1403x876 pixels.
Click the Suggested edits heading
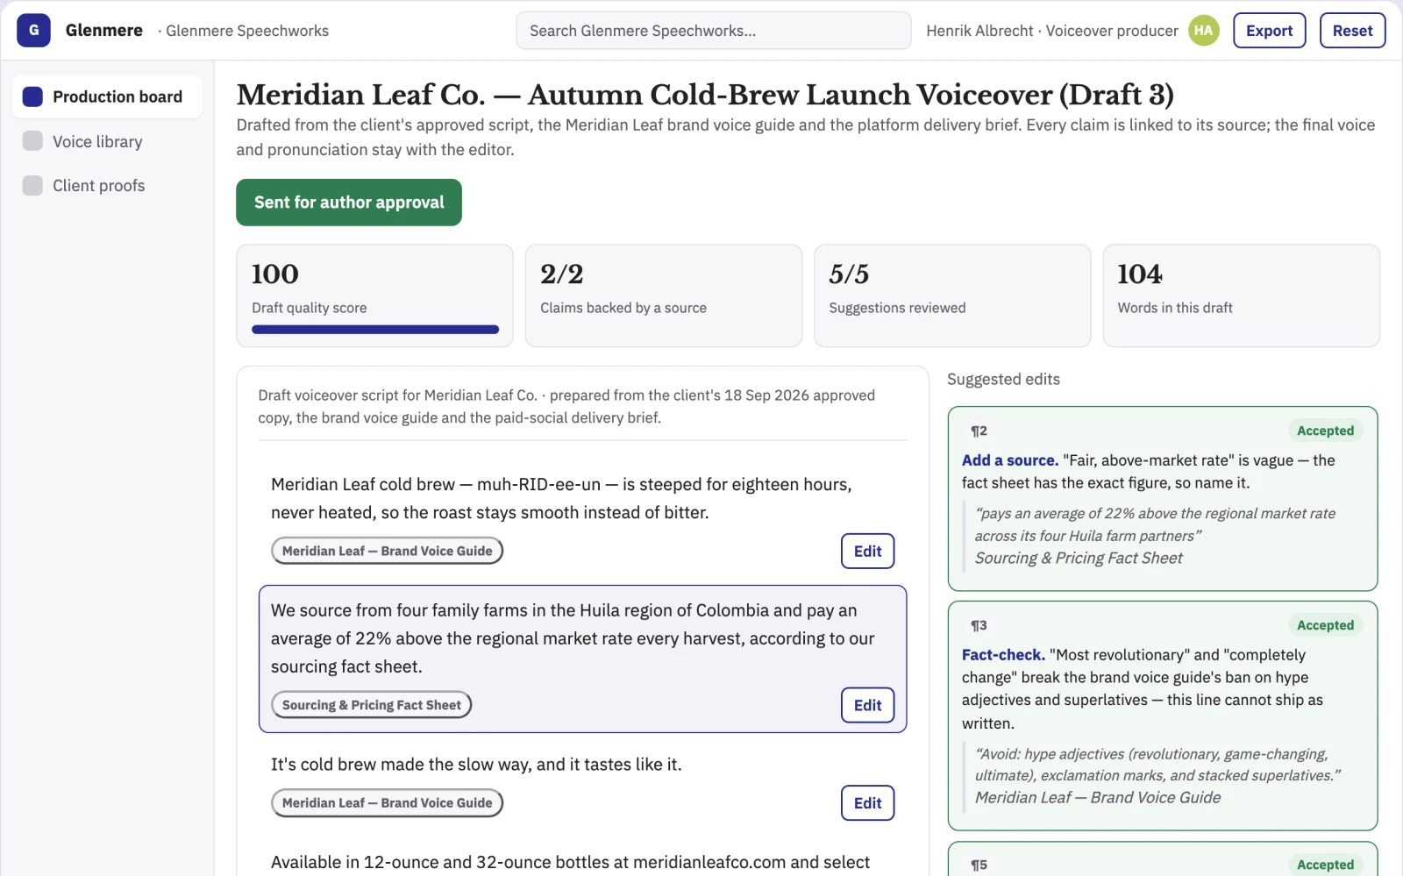click(1003, 379)
